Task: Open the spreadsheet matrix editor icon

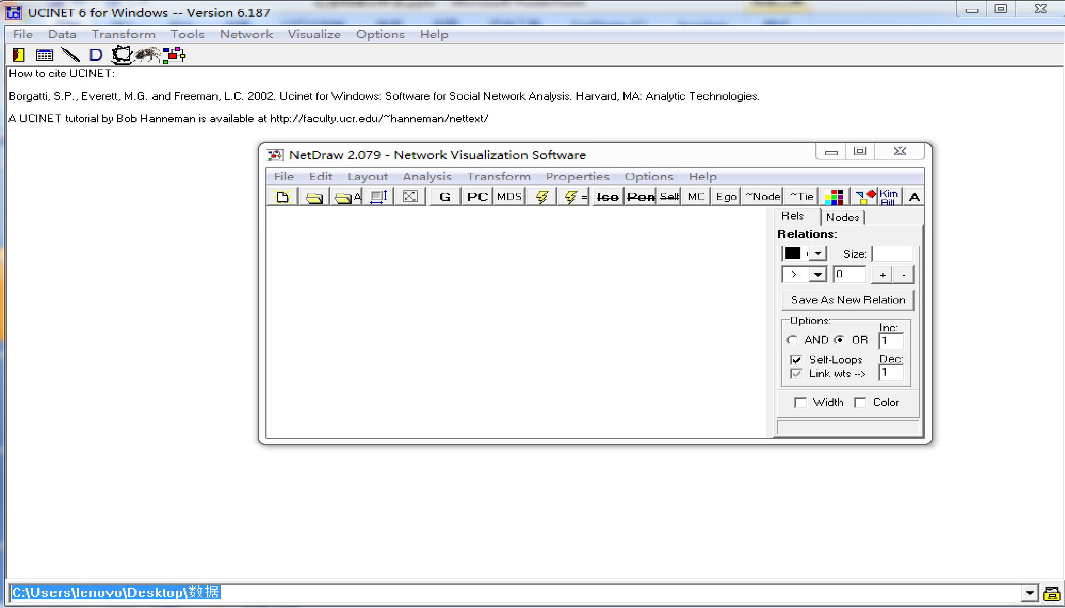Action: [x=44, y=55]
